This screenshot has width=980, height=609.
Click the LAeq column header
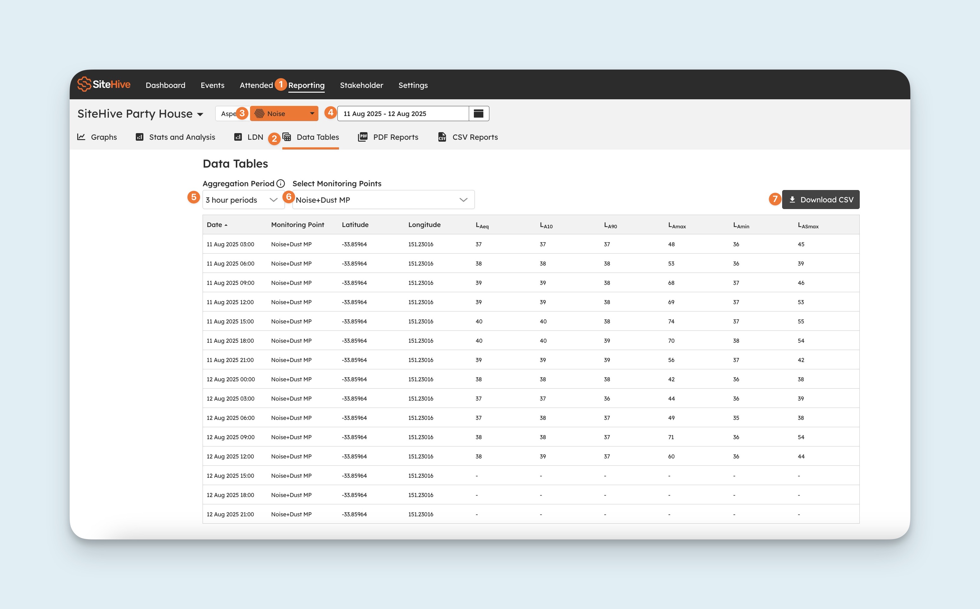click(482, 225)
